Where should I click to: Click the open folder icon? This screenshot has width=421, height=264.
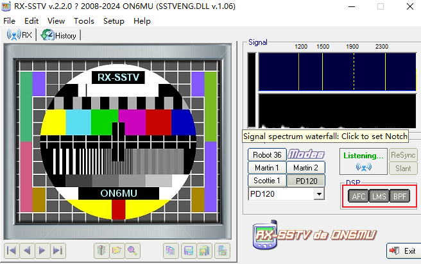pyautogui.click(x=117, y=251)
